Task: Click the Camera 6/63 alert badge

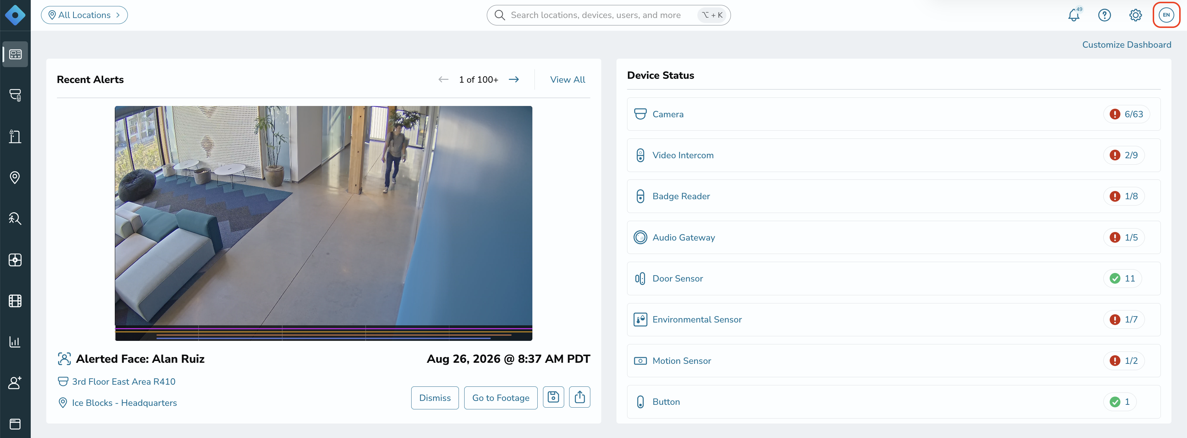Action: [1127, 114]
